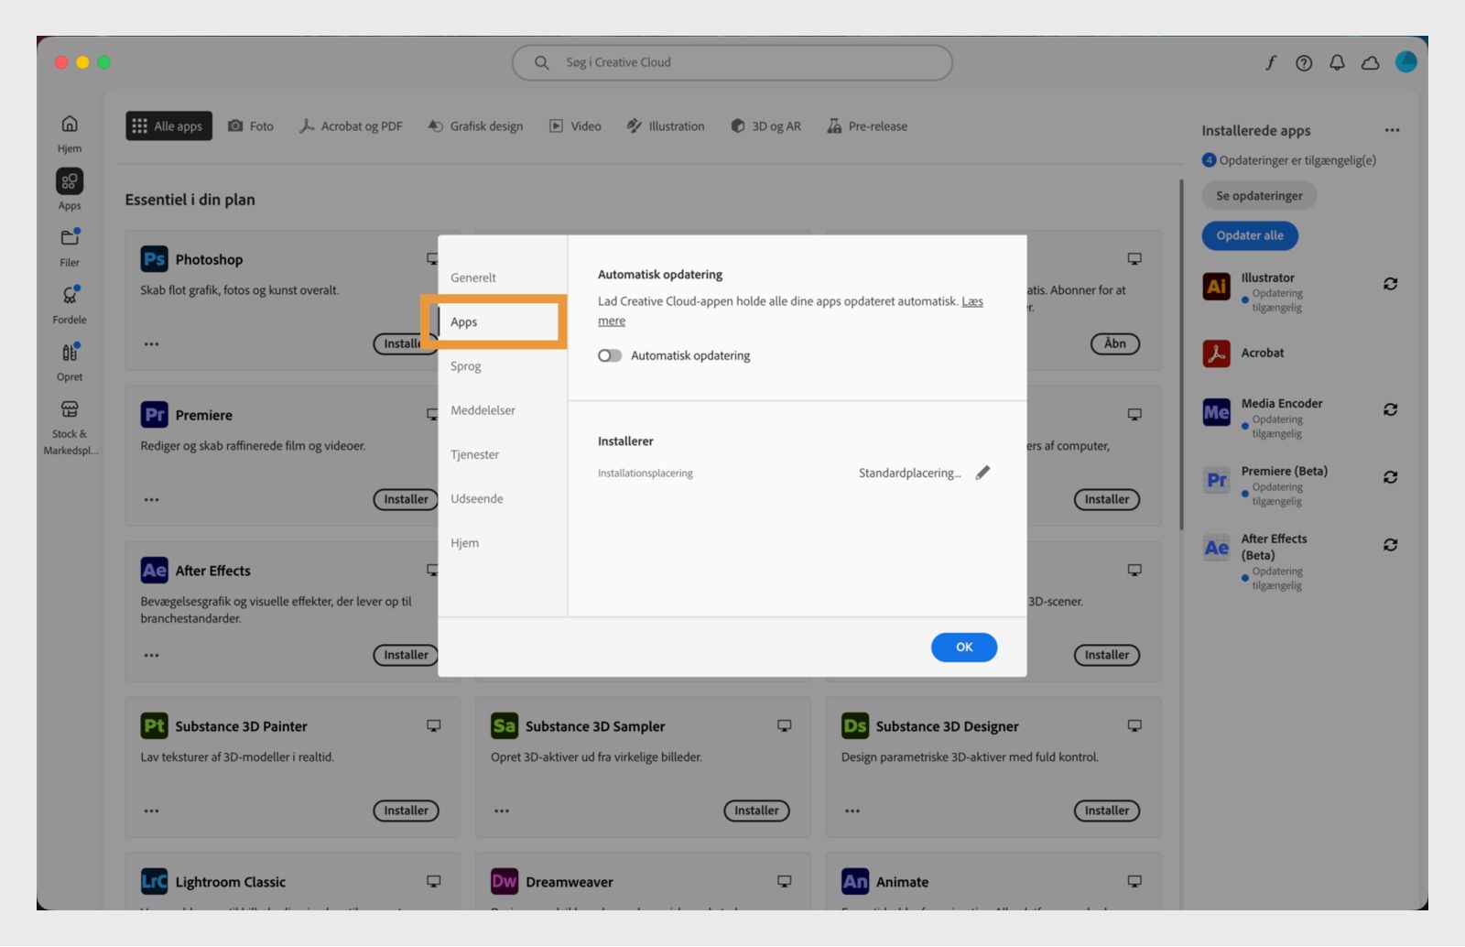Open more options on Premiere card

[151, 500]
